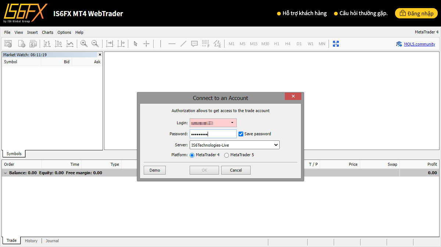The image size is (441, 247).
Task: Open the View menu
Action: pyautogui.click(x=19, y=32)
